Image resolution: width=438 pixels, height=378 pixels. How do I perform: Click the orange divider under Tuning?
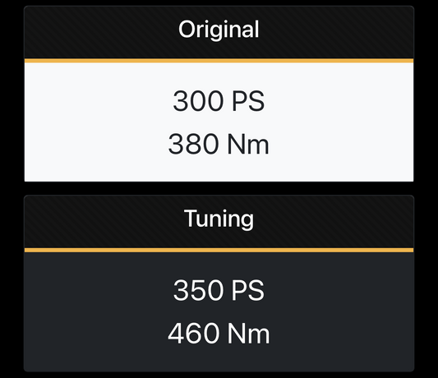219,250
